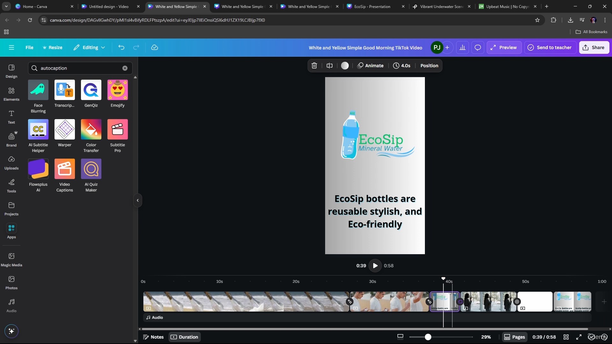Open the Brand sidebar panel
Image resolution: width=612 pixels, height=344 pixels.
[x=11, y=140]
